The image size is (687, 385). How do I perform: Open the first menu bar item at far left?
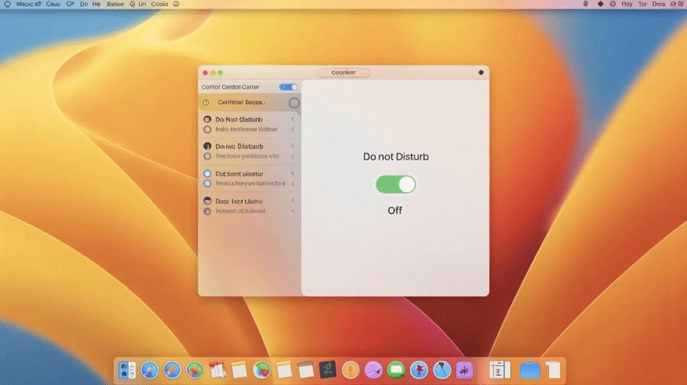7,4
